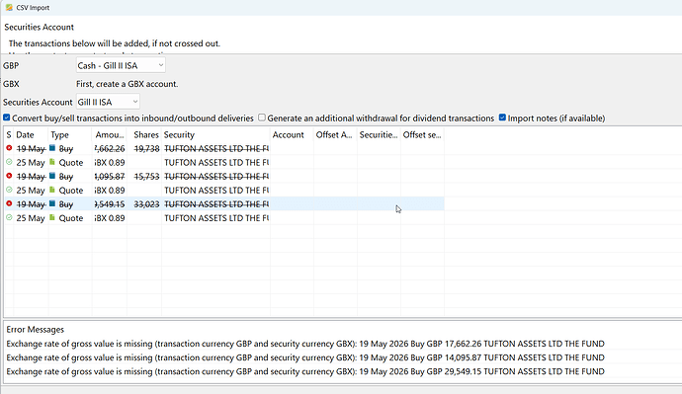Click the Amou... column header
This screenshot has height=394, width=682.
110,135
